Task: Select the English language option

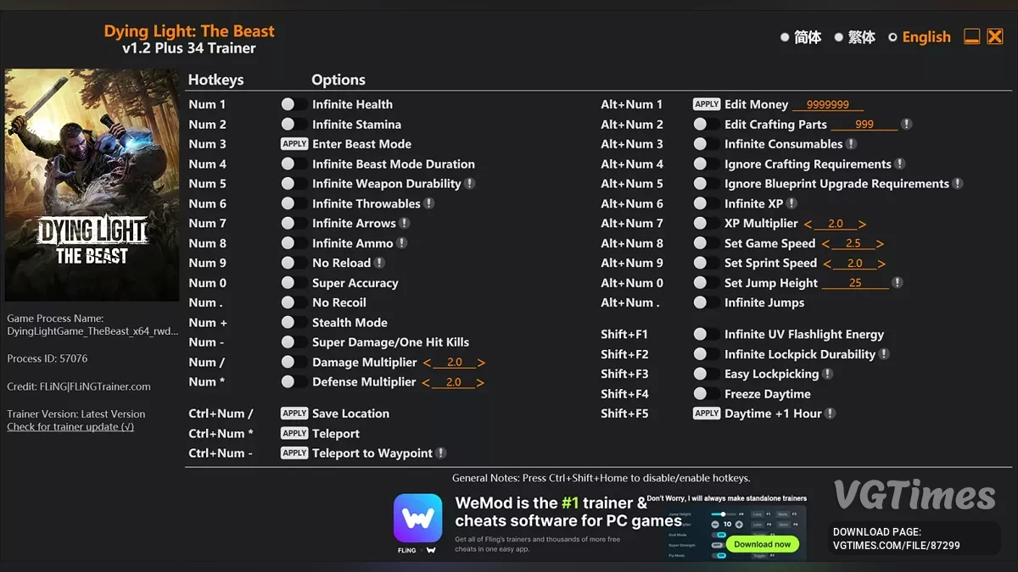Action: coord(920,37)
